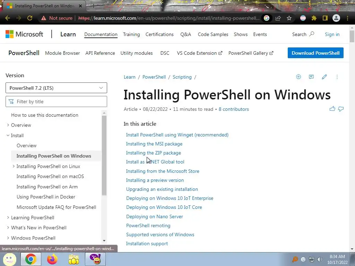
Task: Open the Google icon in address bar
Action: 267,18
